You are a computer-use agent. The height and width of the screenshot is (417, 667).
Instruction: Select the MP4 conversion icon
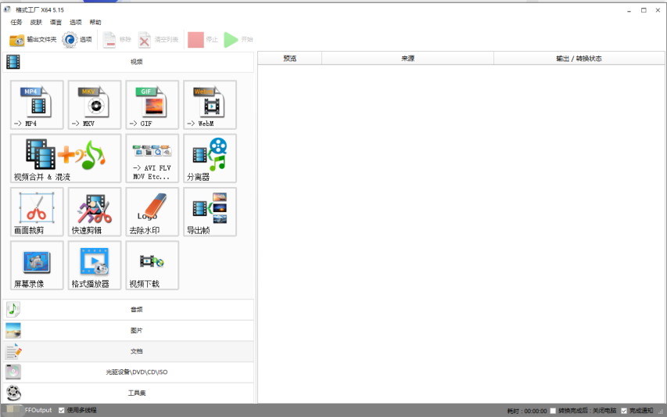[x=37, y=105]
